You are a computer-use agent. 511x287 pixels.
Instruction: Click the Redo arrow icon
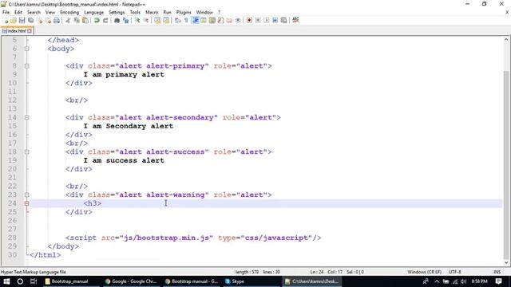pos(105,20)
